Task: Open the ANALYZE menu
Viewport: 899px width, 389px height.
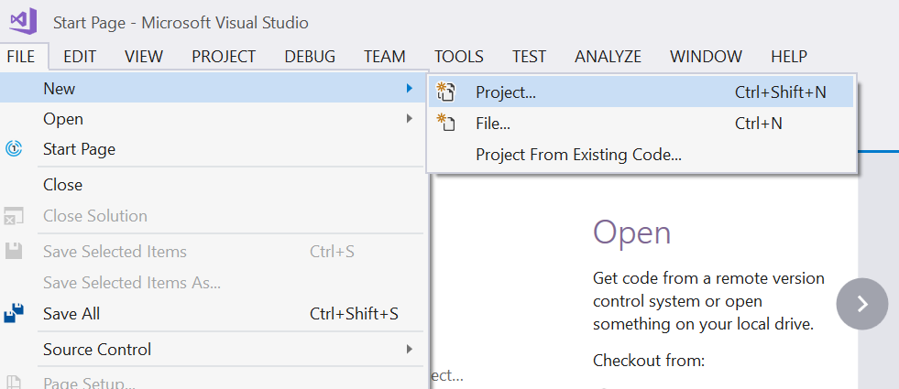Action: (608, 56)
